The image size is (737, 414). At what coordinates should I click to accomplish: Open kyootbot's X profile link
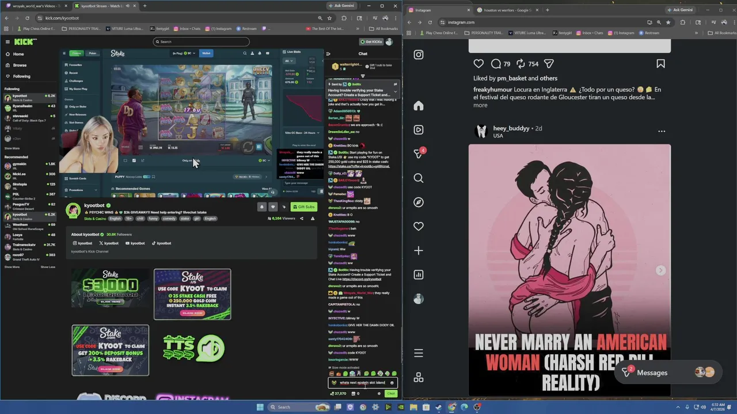pos(109,243)
